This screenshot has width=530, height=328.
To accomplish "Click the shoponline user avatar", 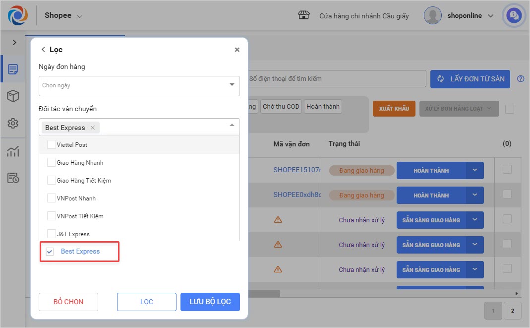I will [x=433, y=15].
